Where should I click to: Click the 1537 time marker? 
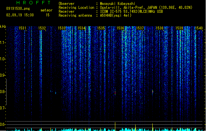point(140,28)
